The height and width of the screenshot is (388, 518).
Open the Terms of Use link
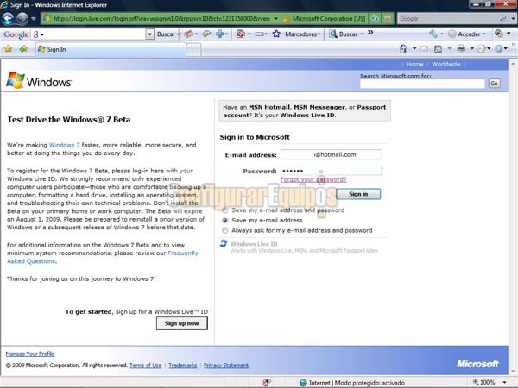(x=146, y=366)
